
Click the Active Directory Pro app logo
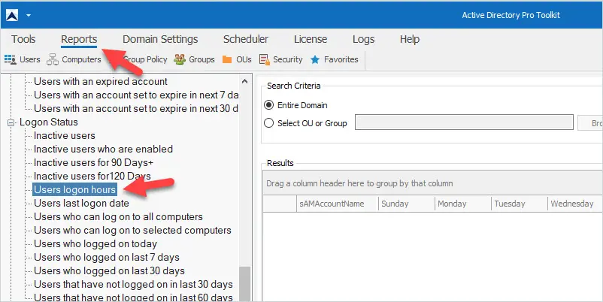click(12, 15)
